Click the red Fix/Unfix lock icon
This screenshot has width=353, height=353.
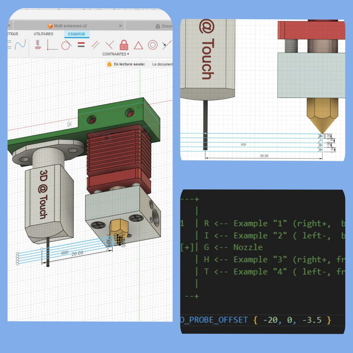click(x=124, y=45)
